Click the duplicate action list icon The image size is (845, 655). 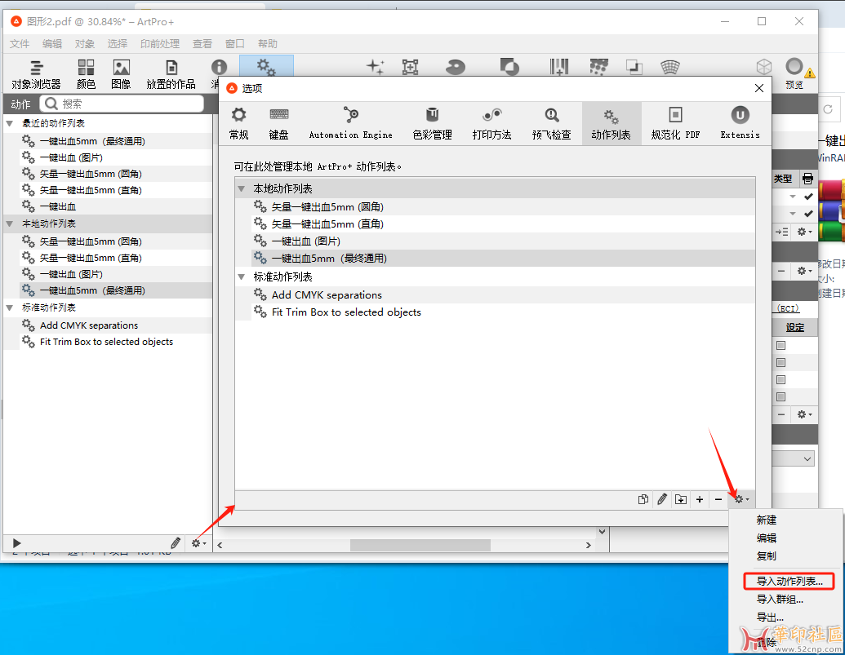(x=643, y=499)
